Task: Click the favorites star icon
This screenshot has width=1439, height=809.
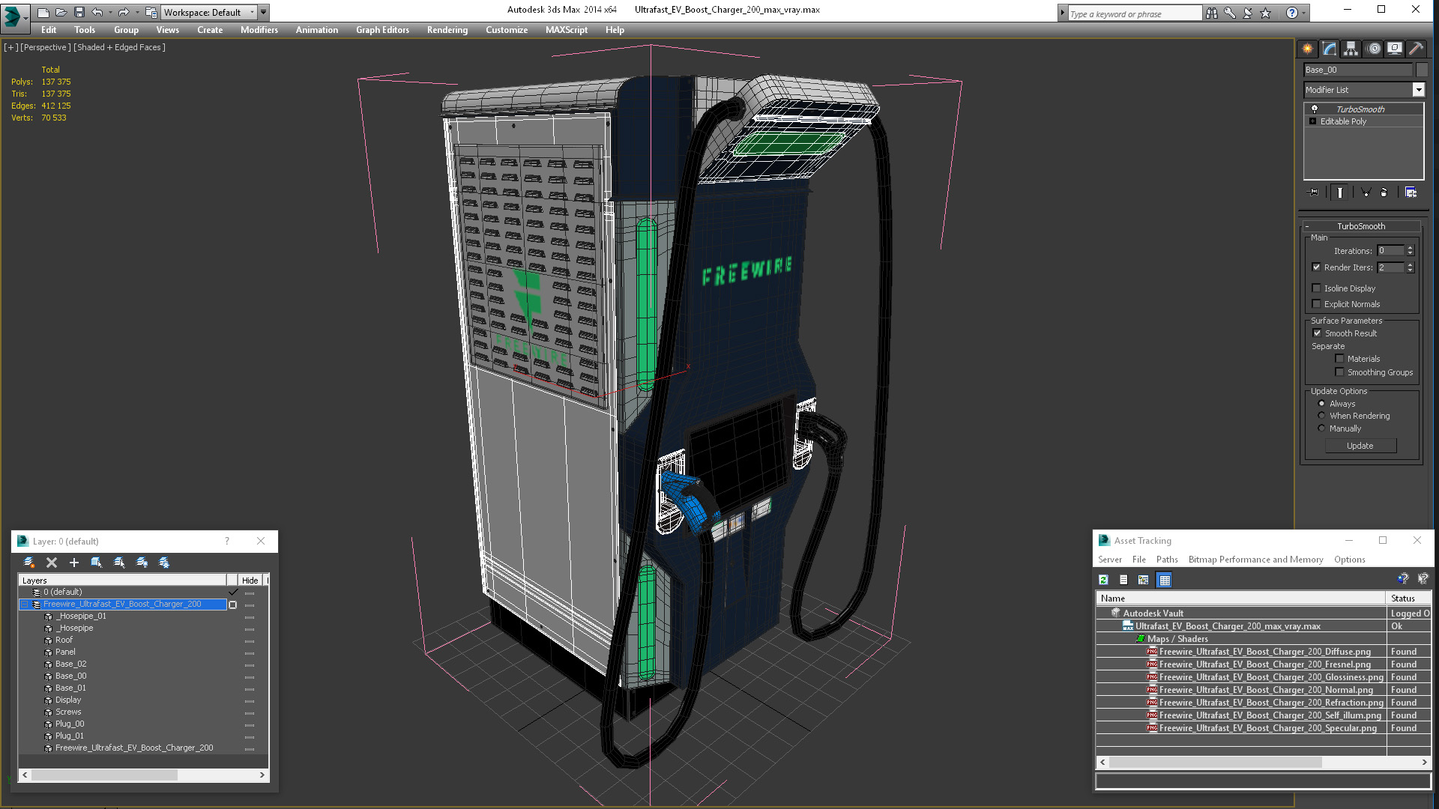Action: coord(1266,13)
